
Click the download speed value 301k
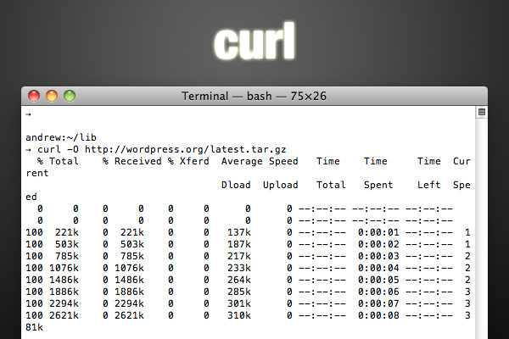pos(239,303)
